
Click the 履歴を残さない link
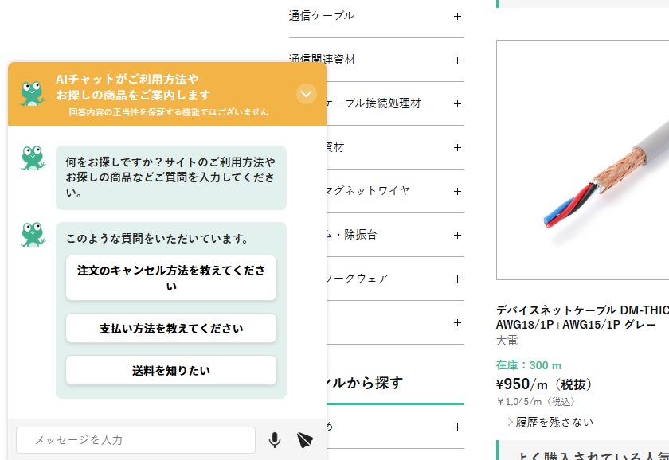point(554,422)
